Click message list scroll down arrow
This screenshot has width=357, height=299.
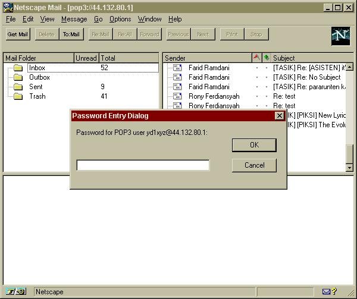click(349, 168)
